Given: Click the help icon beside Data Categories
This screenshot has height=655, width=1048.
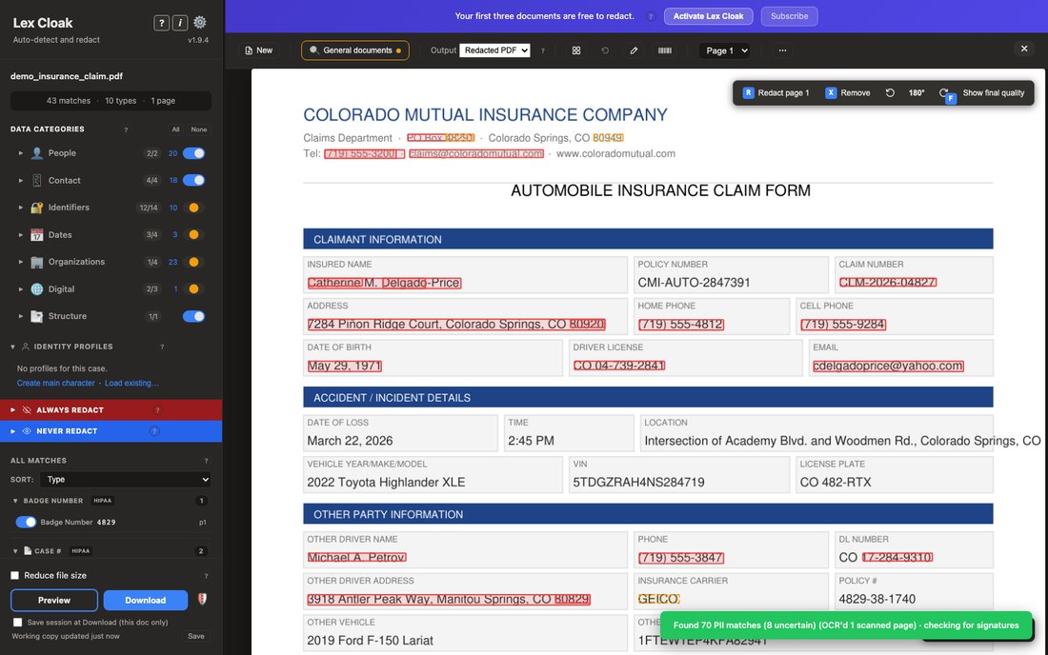Looking at the screenshot, I should (126, 129).
